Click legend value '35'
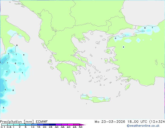This screenshot has height=128, width=165. (x=62, y=127)
